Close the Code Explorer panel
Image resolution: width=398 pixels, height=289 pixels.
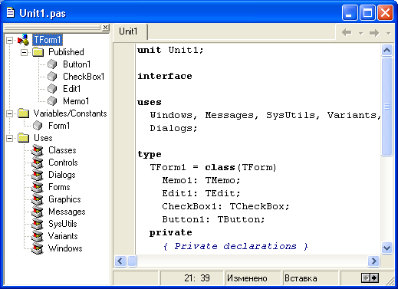[105, 27]
